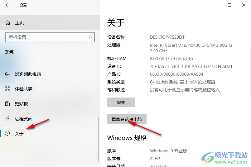The width and height of the screenshot is (251, 167).
Task: Click the Home icon beside 主页
Action: click(x=8, y=23)
